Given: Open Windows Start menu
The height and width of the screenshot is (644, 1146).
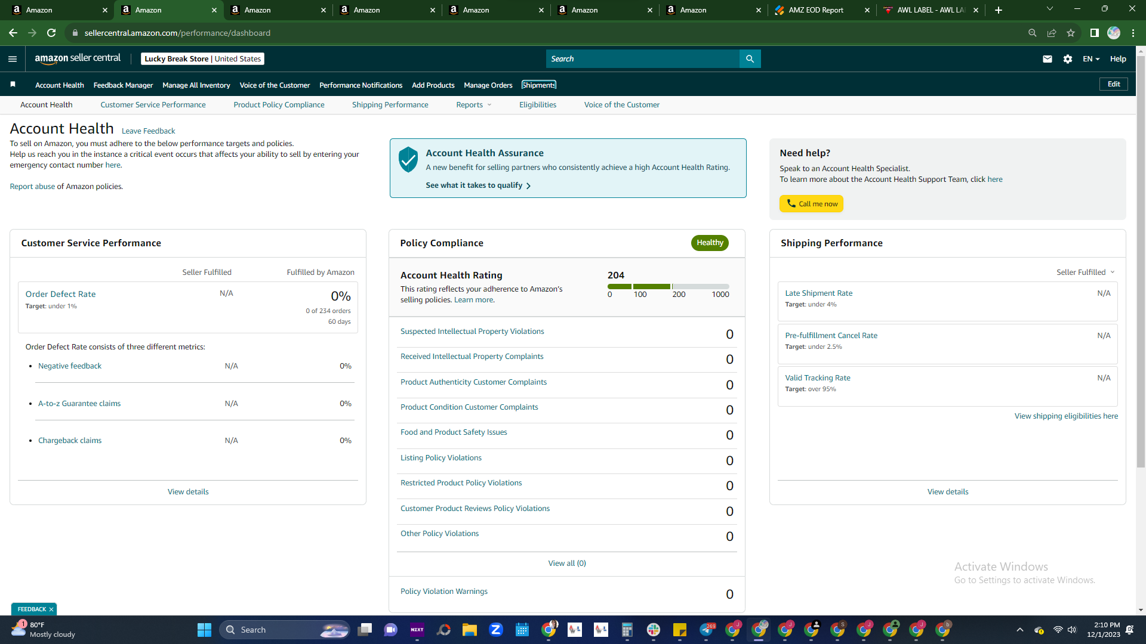Looking at the screenshot, I should 204,630.
